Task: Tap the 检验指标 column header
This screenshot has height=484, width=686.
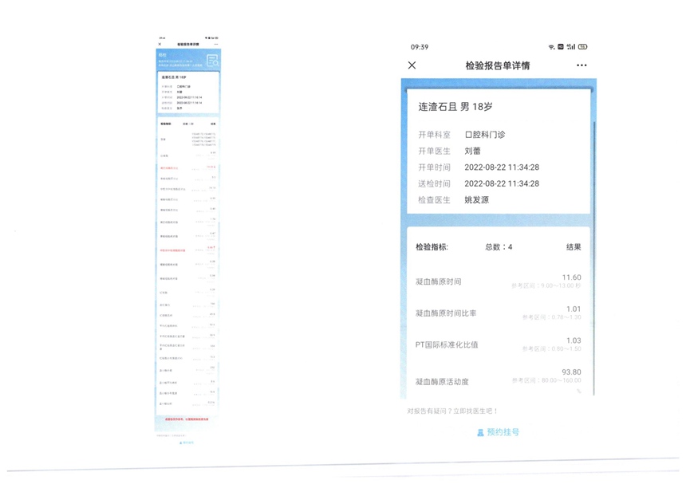Action: 432,247
